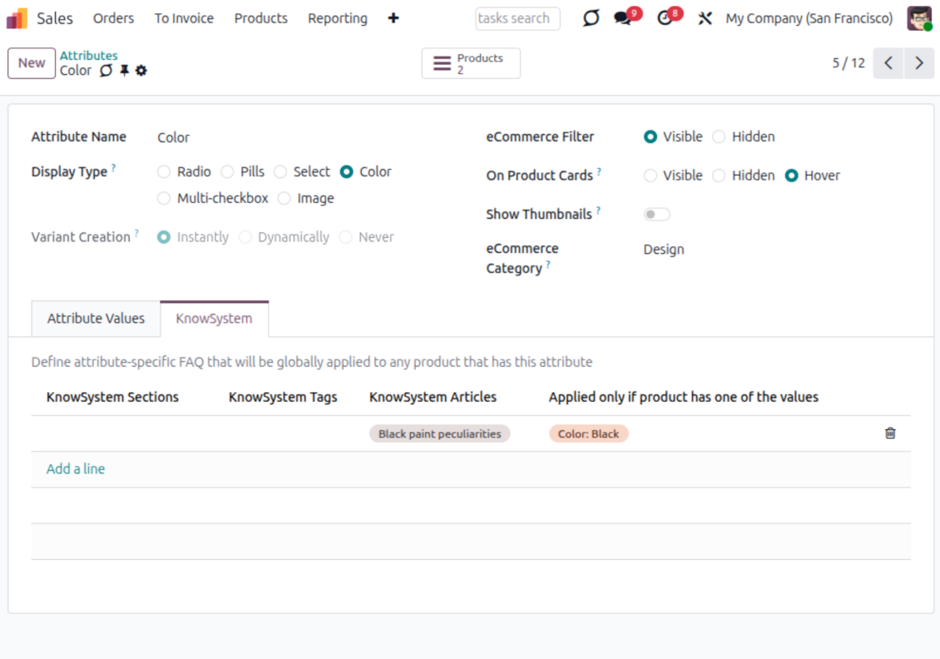Open the activities clock icon
Screen dimensions: 940x659
tap(665, 18)
